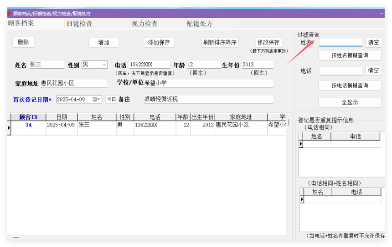The width and height of the screenshot is (392, 247).
Task: Click 姓名 header in 电话相同 duplicate grid
Action: pyautogui.click(x=317, y=136)
